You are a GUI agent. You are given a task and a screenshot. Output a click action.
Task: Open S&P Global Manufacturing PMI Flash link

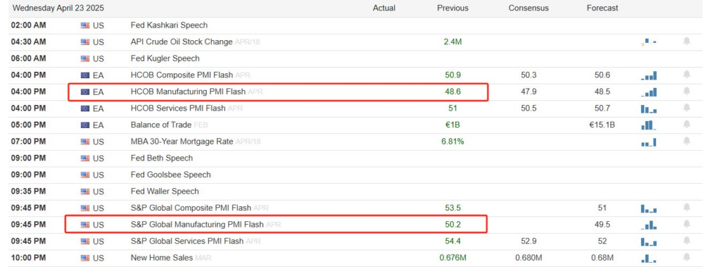click(197, 224)
